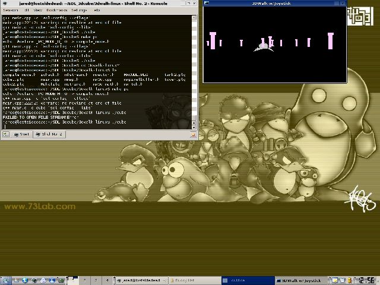The height and width of the screenshot is (285, 380).
Task: Click inside the 3DWalk w/Joystick render area
Action: click(275, 45)
